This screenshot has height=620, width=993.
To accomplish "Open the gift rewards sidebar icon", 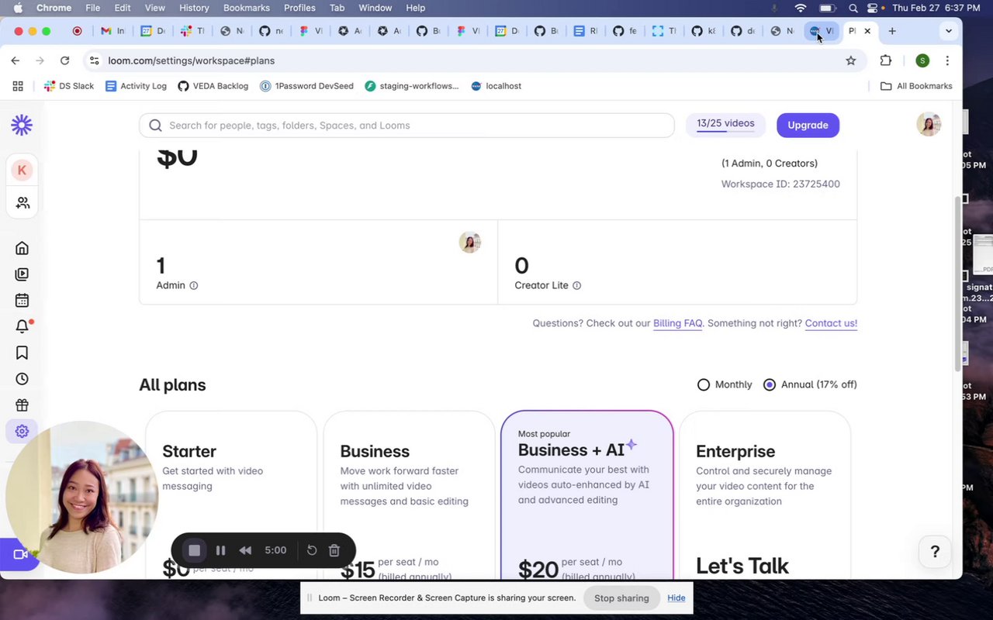I will (22, 405).
